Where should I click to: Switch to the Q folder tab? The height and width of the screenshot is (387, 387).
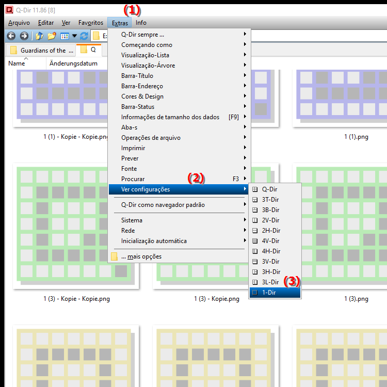pyautogui.click(x=89, y=50)
